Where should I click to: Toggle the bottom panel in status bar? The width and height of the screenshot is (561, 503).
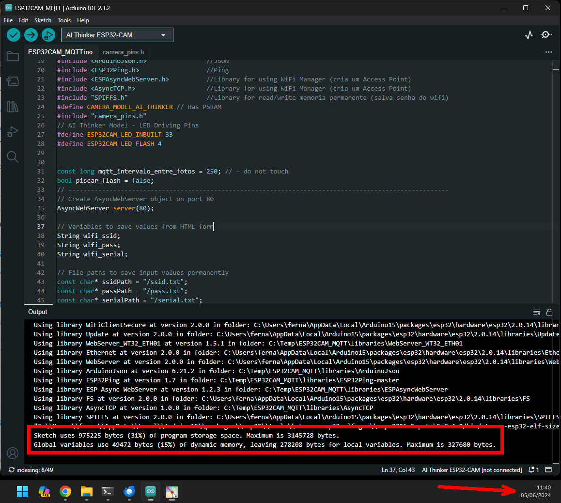point(548,470)
